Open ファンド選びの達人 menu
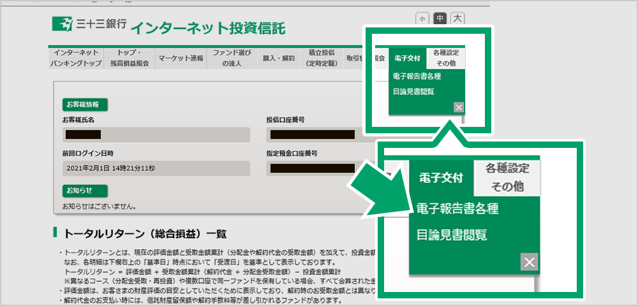Viewport: 638px width, 306px height. tap(232, 58)
